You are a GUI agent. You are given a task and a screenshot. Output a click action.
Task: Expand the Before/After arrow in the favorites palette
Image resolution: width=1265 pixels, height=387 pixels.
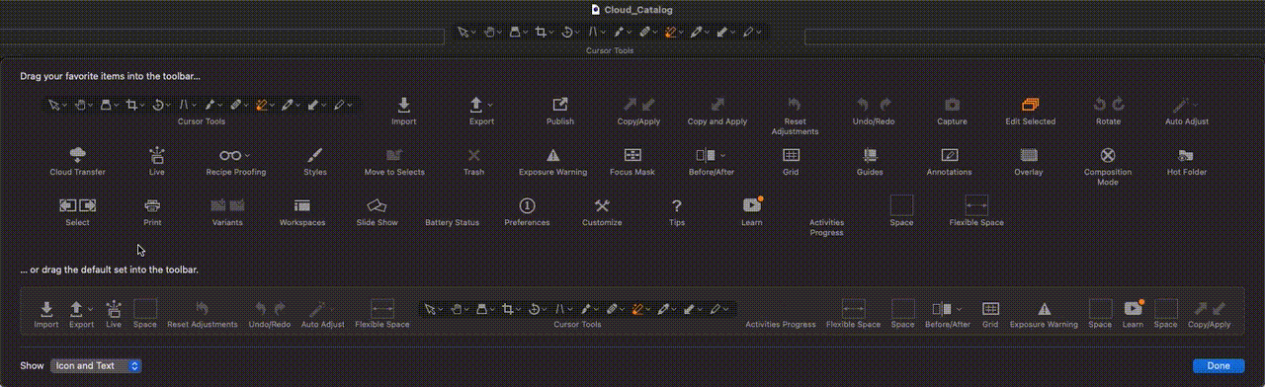tap(722, 155)
